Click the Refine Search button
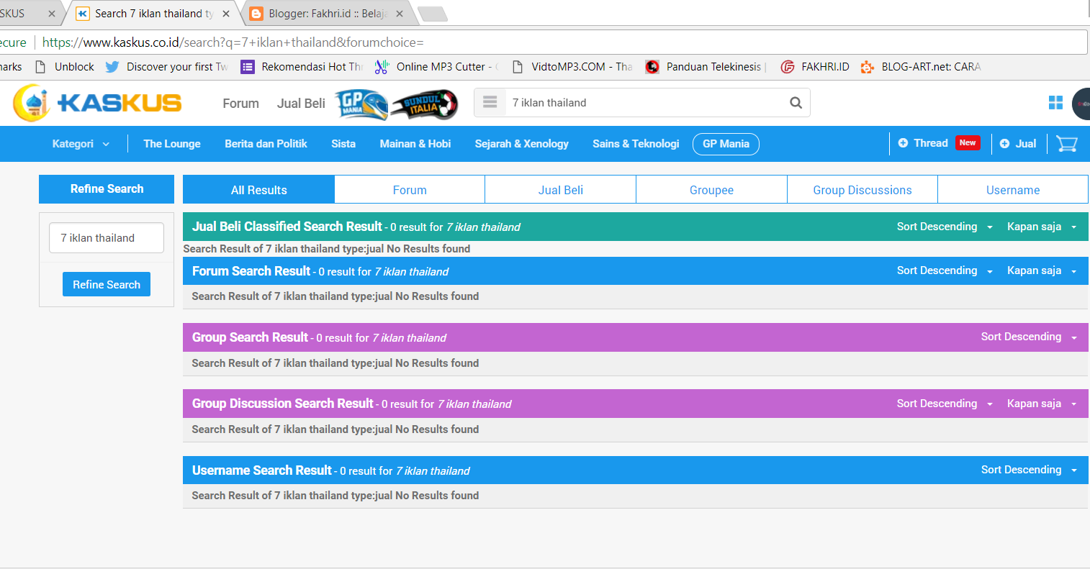Screen dimensions: 1090x569 [x=107, y=285]
